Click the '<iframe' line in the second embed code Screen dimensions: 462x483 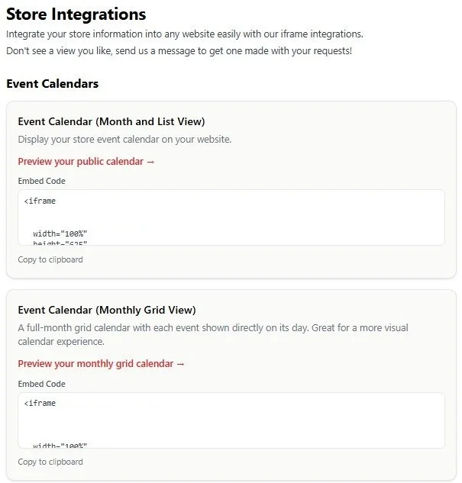pos(40,403)
